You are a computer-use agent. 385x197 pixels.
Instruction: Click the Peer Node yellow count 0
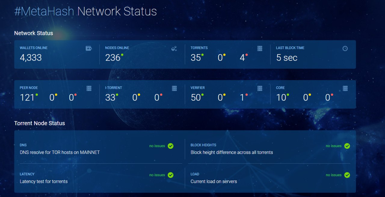tap(52, 98)
